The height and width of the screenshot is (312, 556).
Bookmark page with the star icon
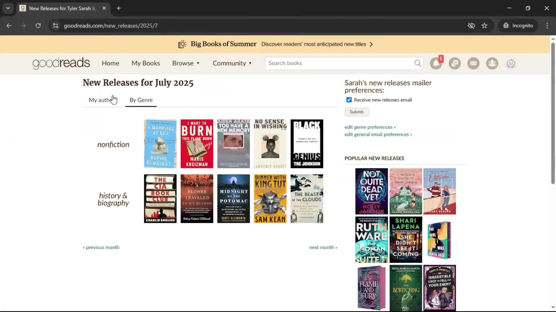484,26
